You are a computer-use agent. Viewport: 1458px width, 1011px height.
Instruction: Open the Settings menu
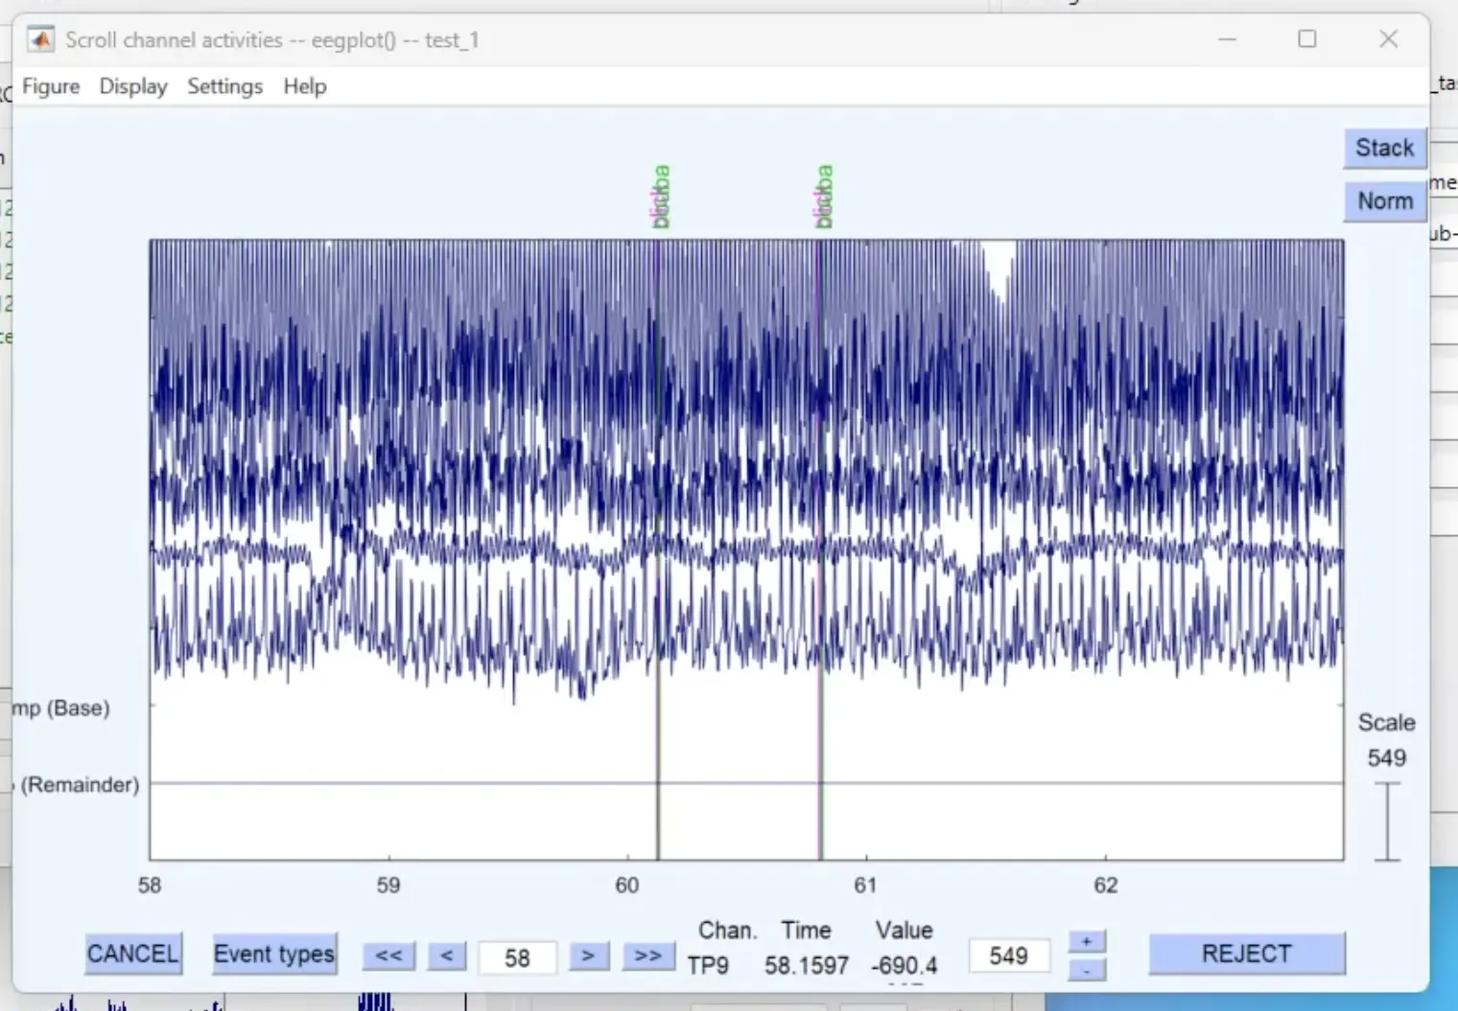click(x=224, y=86)
